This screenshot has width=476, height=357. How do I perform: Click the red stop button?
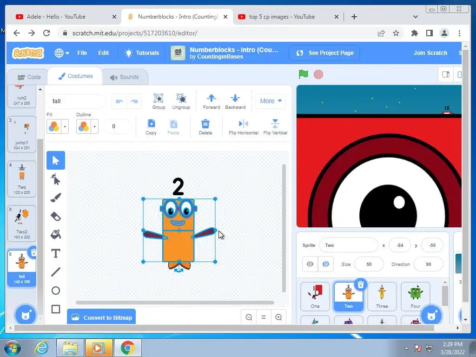click(318, 74)
